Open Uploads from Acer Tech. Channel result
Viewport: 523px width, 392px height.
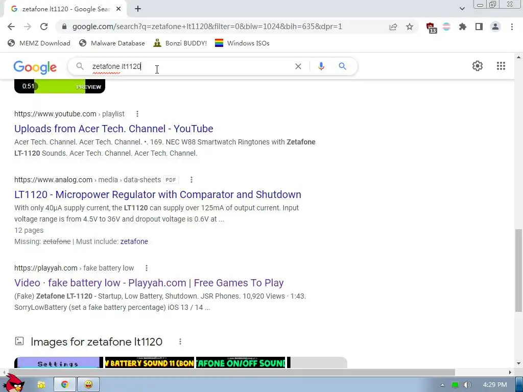(114, 129)
